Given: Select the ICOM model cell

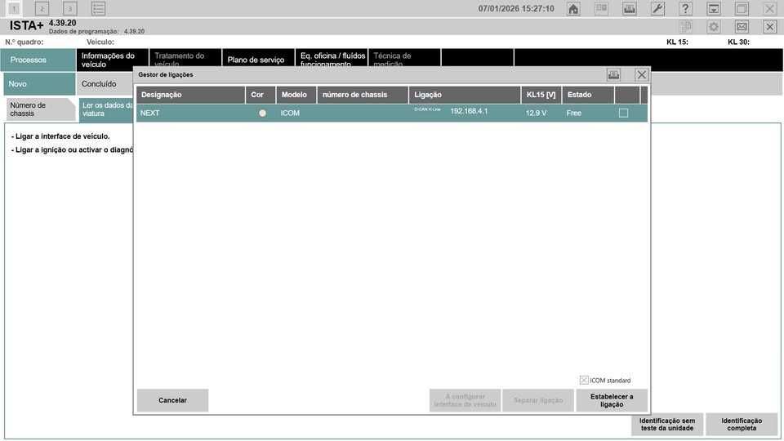Looking at the screenshot, I should tap(290, 113).
